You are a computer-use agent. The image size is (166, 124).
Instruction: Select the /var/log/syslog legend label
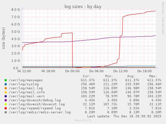24,84
